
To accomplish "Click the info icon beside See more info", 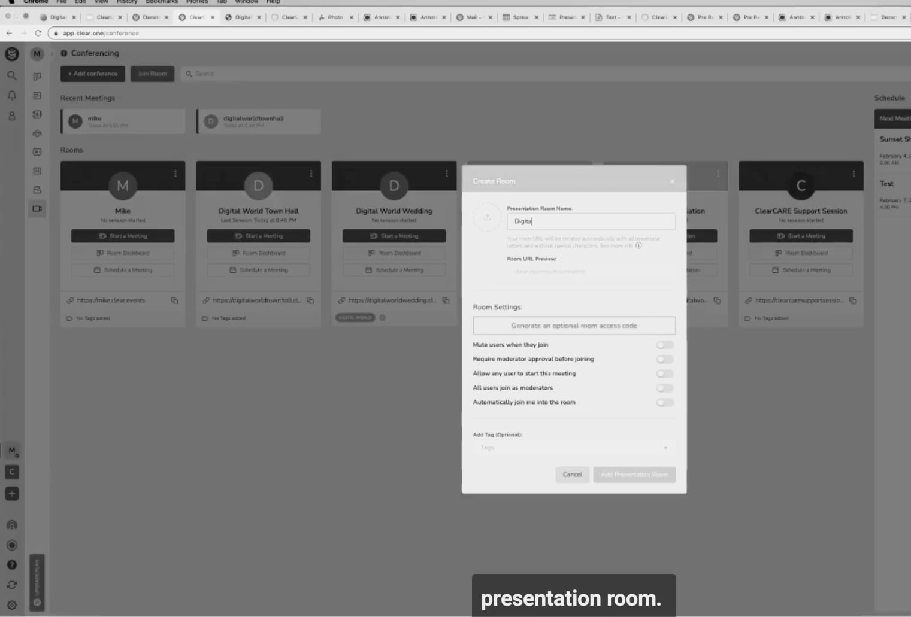I will [x=638, y=245].
